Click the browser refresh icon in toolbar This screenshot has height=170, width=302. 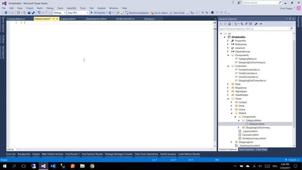(x=110, y=13)
